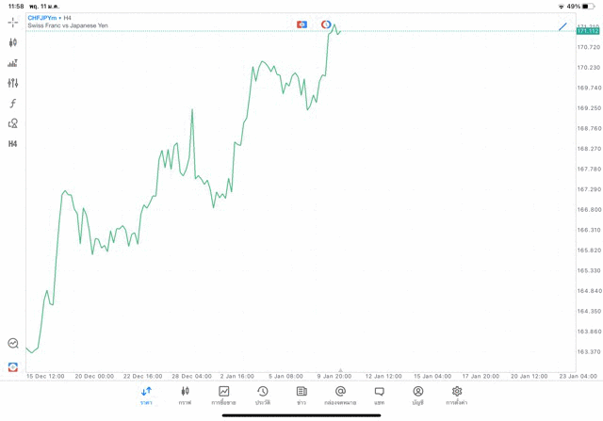
Task: Open the การตั้งค่า (Settings) tab
Action: (457, 395)
